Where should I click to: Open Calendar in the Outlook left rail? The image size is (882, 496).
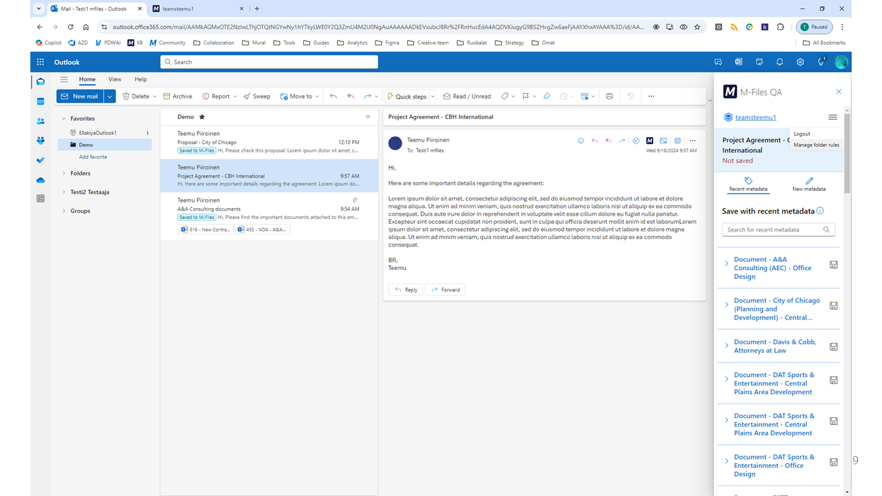click(x=41, y=101)
